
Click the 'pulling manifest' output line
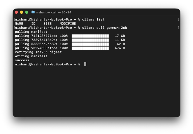click(x=31, y=32)
